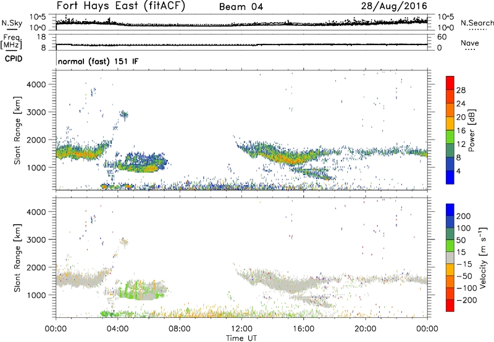Image resolution: width=494 pixels, height=342 pixels.
Task: Click the gray segment of the velocity colorbar
Action: coord(450,257)
